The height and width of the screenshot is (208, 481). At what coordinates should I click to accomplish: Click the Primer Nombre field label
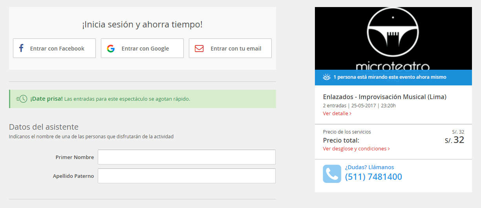point(75,157)
